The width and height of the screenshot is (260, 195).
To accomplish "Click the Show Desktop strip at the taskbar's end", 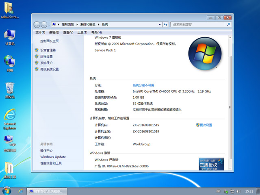I will (x=258, y=191).
